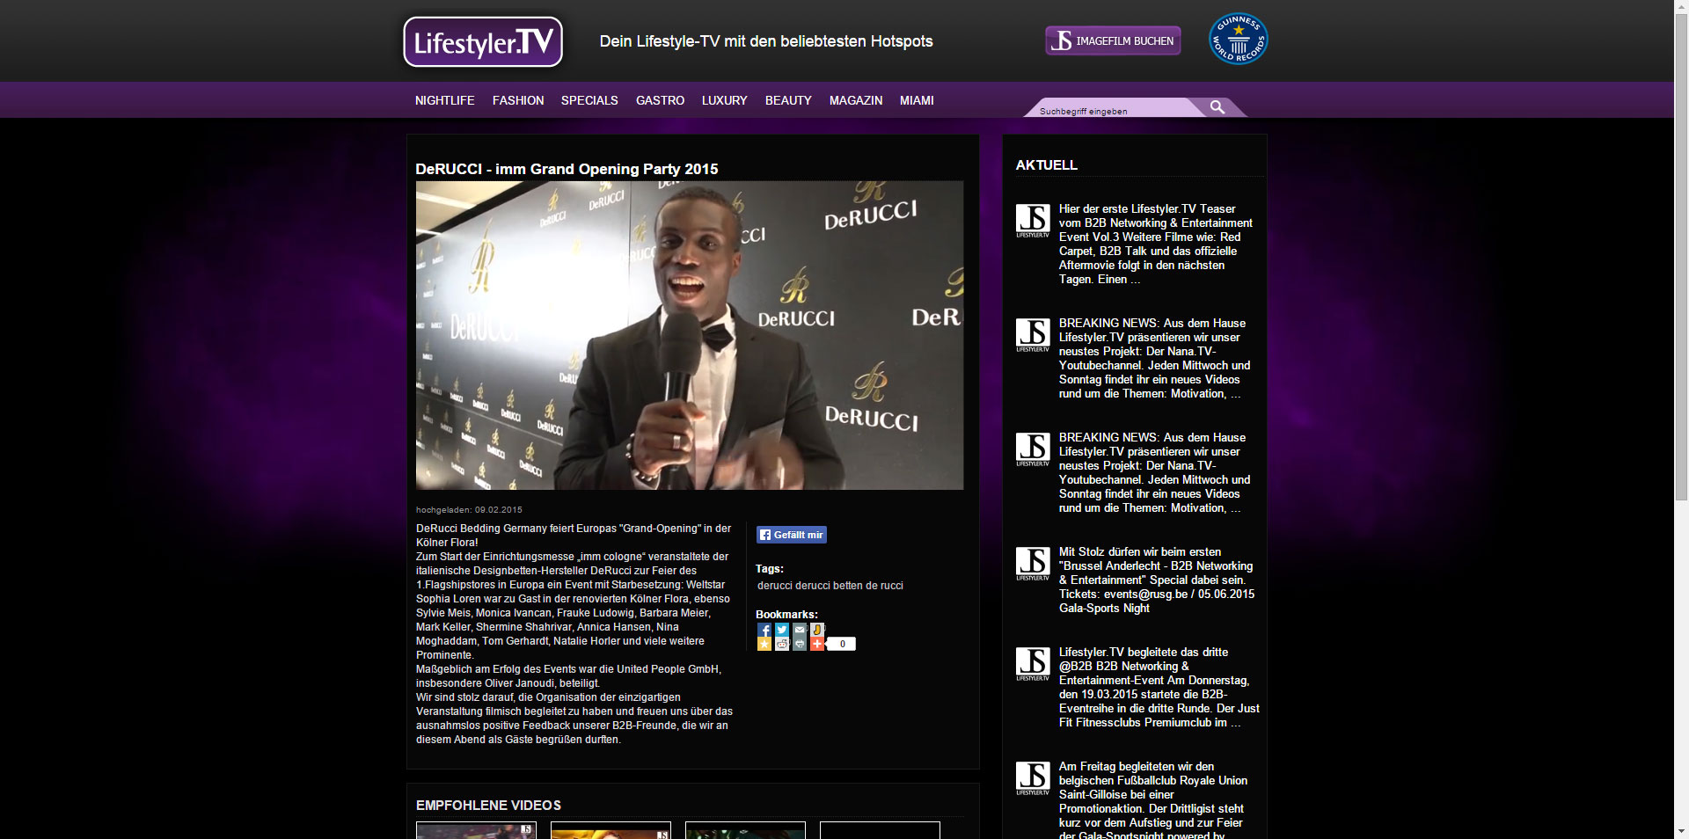
Task: Click the page scrollbar up arrow
Action: [x=1681, y=7]
